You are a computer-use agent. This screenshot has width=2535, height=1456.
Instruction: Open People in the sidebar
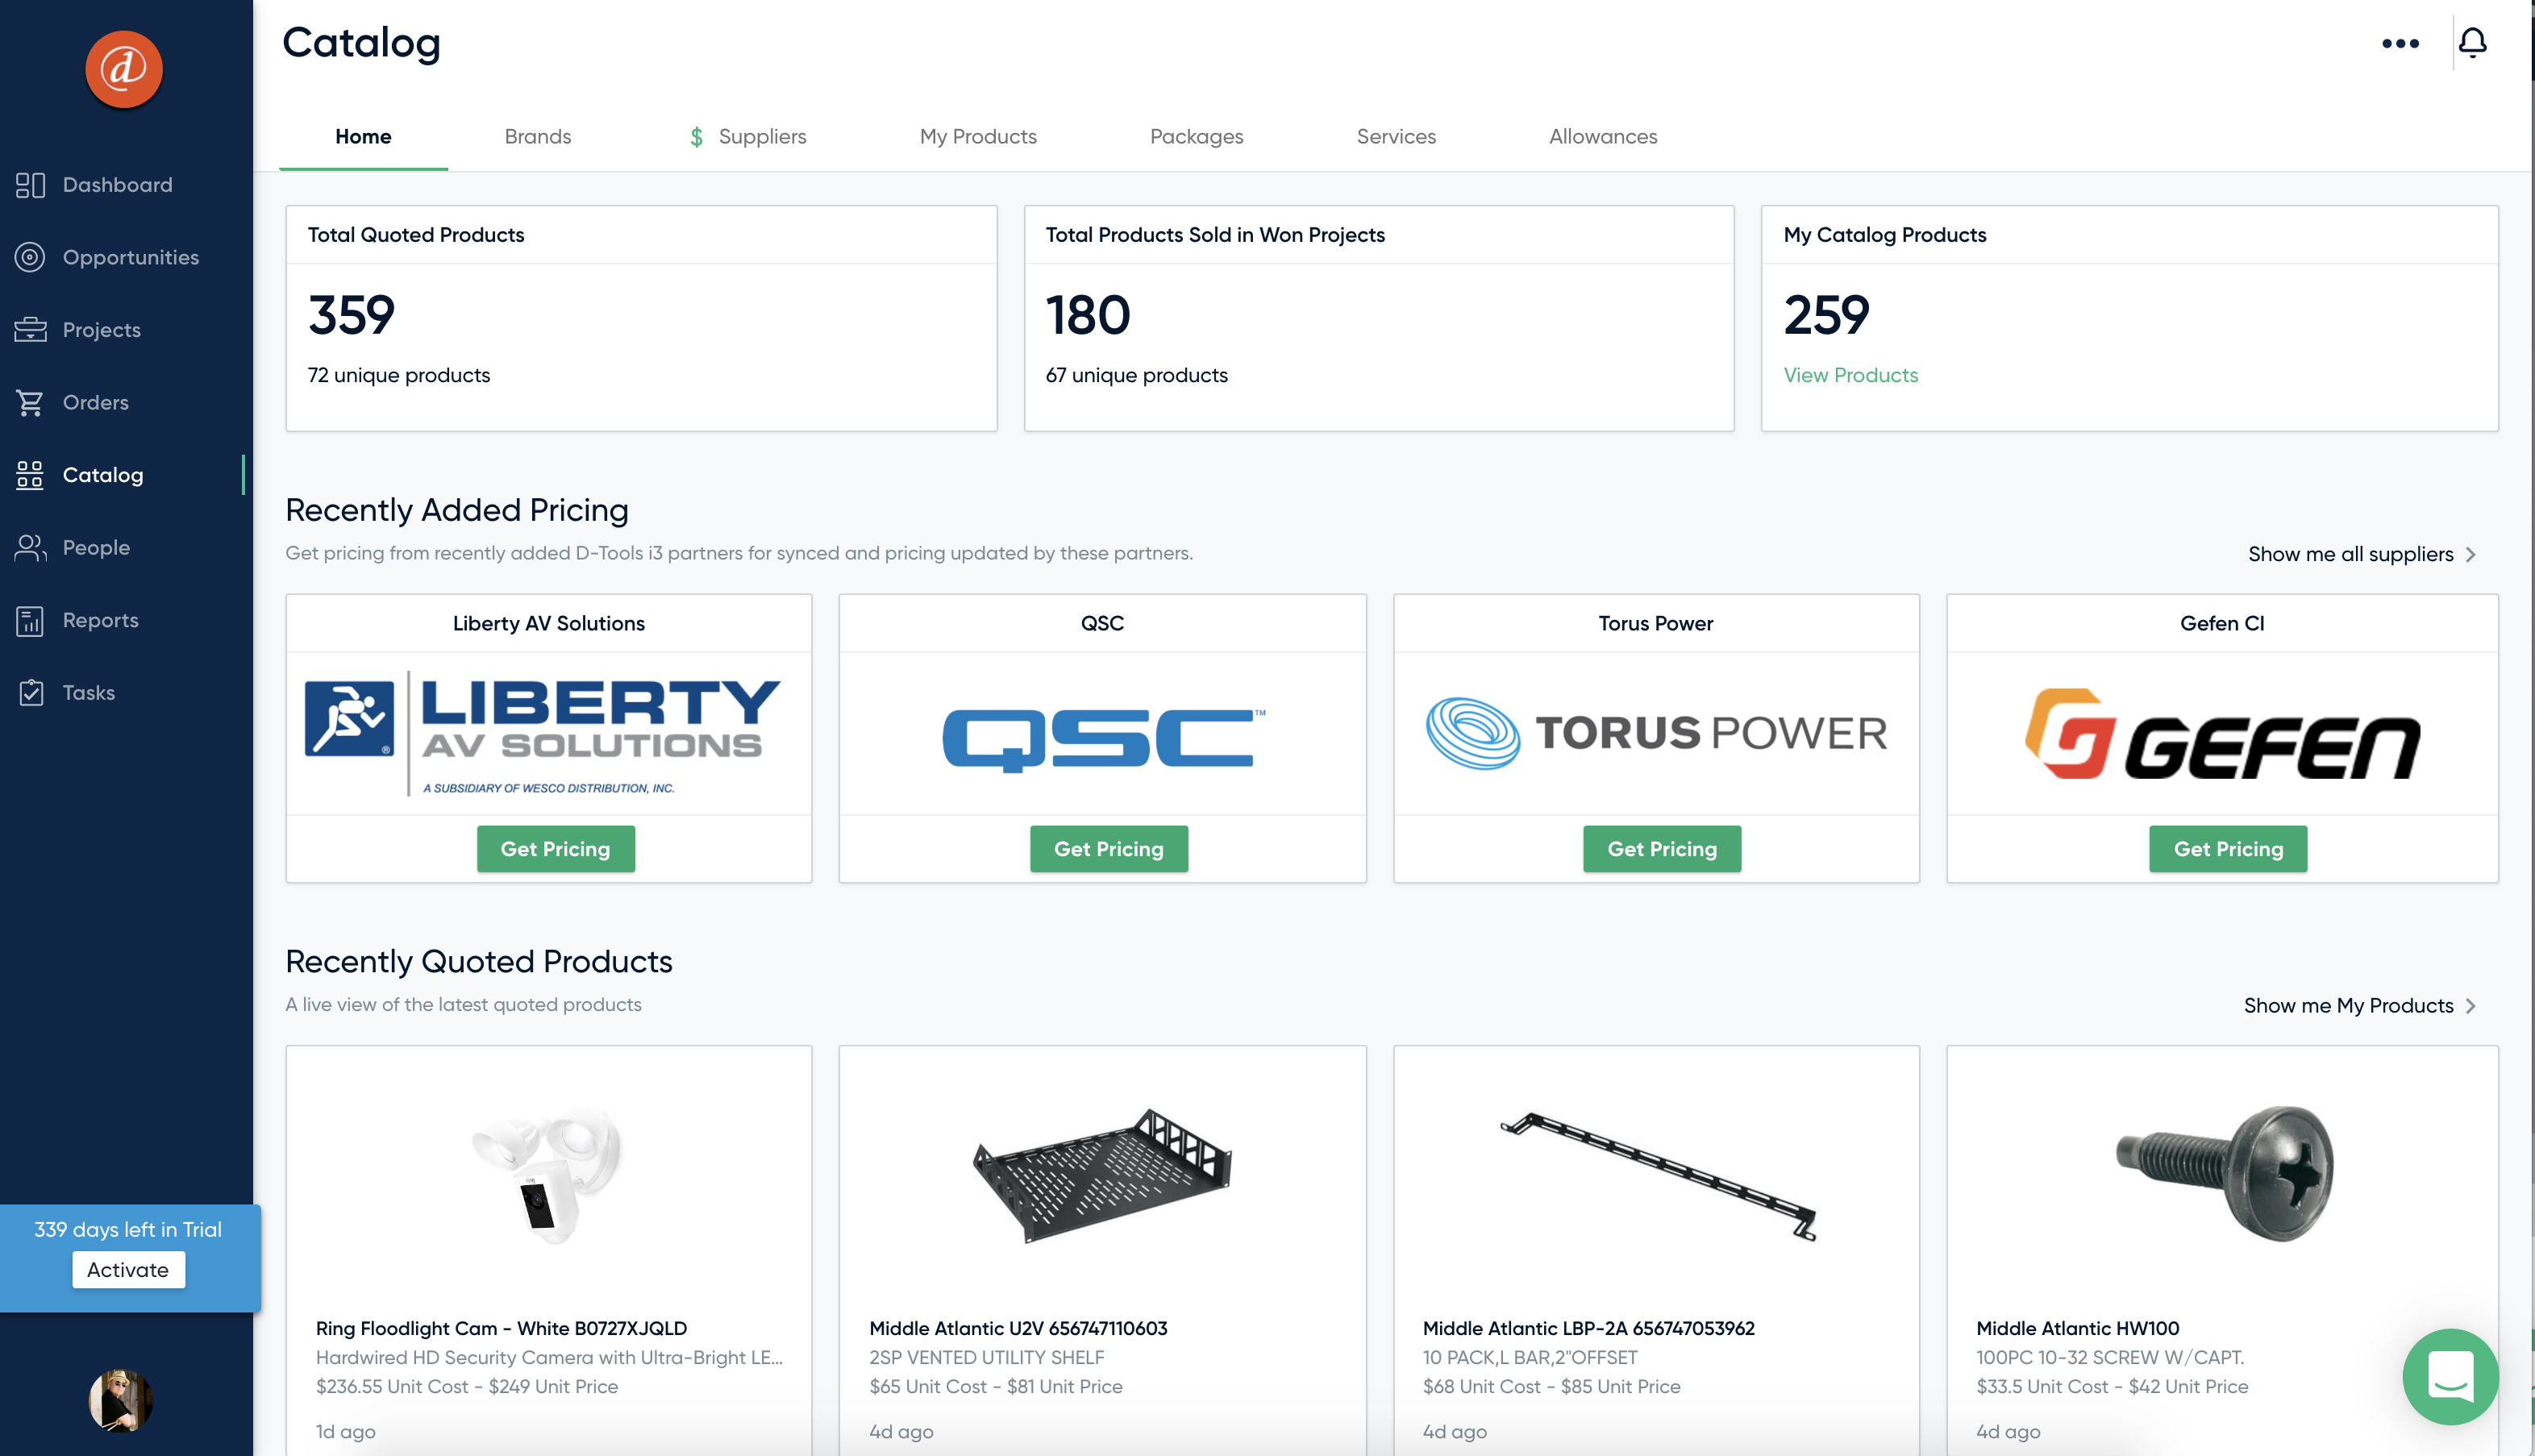click(x=72, y=547)
